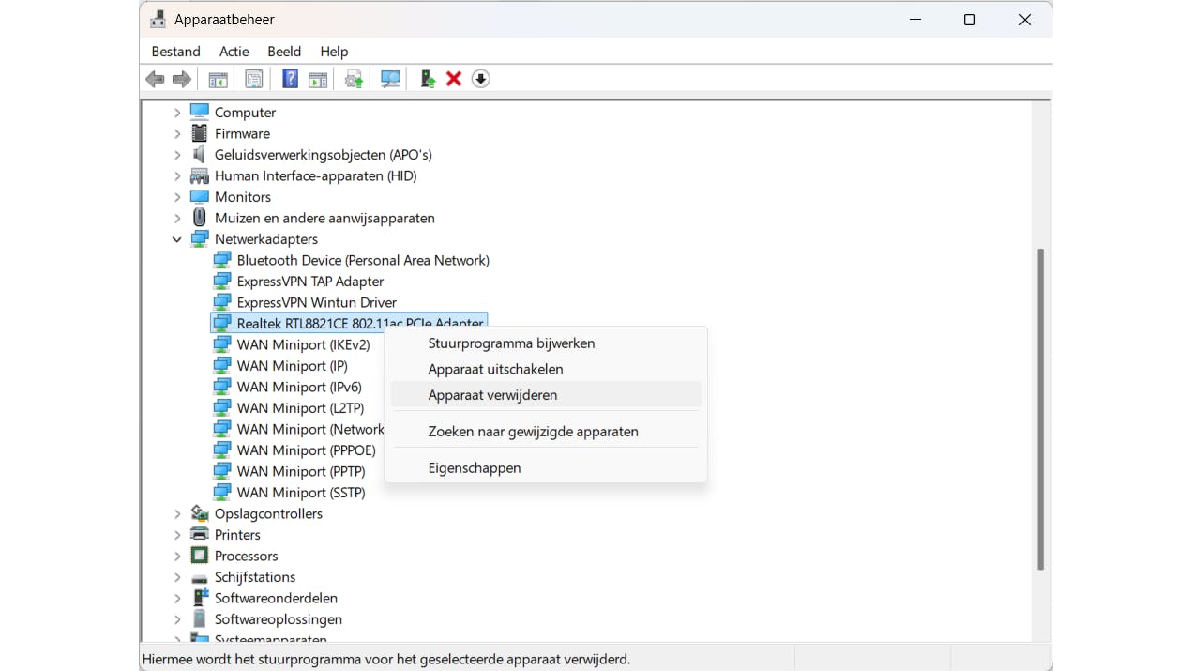Expand the Computer node
Viewport: 1192px width, 671px height.
click(177, 113)
